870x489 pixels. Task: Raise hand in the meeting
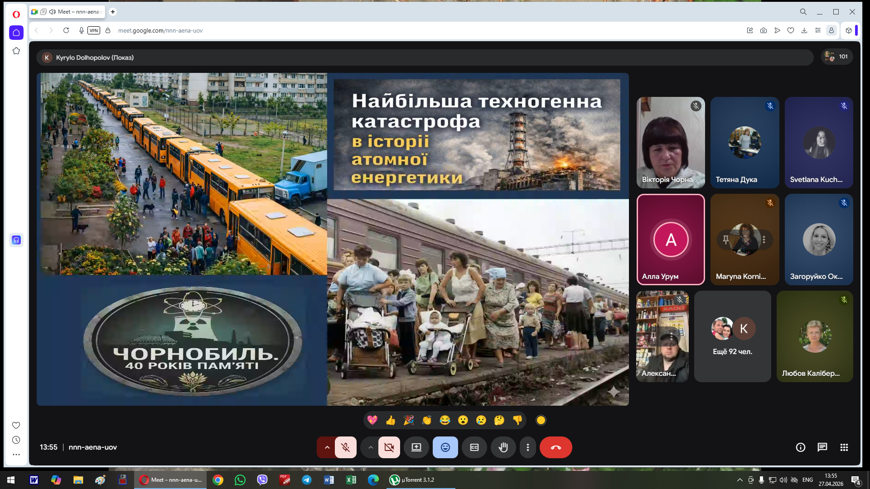click(503, 447)
